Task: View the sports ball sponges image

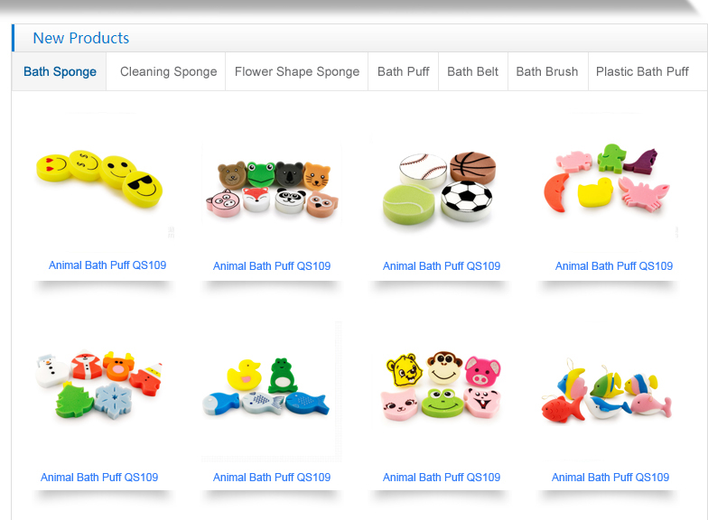Action: click(441, 188)
